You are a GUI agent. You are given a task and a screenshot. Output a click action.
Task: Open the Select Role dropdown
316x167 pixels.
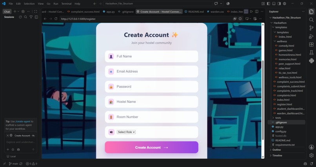(x=126, y=132)
